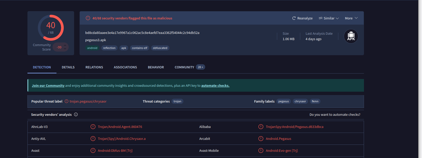The height and width of the screenshot is (158, 422).
Task: Click the trojan threat category chip
Action: tap(177, 101)
